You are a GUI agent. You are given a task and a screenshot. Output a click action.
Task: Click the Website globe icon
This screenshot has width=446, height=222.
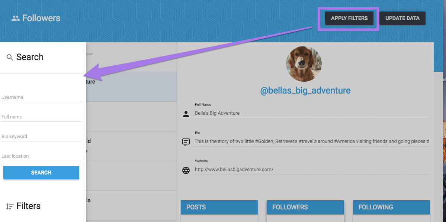click(x=186, y=170)
